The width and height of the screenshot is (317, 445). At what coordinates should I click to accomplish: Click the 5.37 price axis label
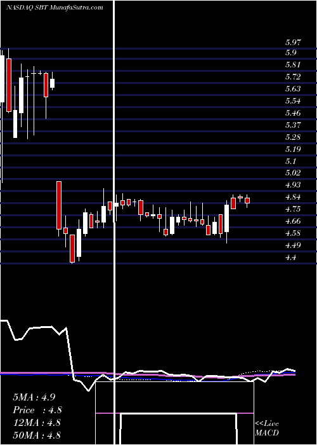[293, 125]
